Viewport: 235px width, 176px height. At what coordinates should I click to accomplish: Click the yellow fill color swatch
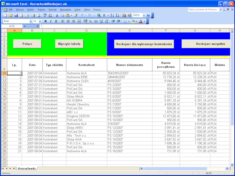(133, 22)
